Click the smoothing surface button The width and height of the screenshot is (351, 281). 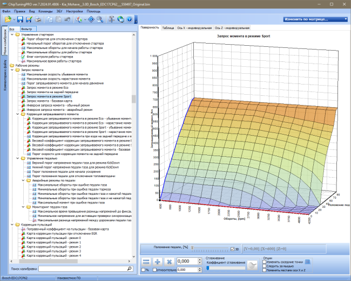252,265
